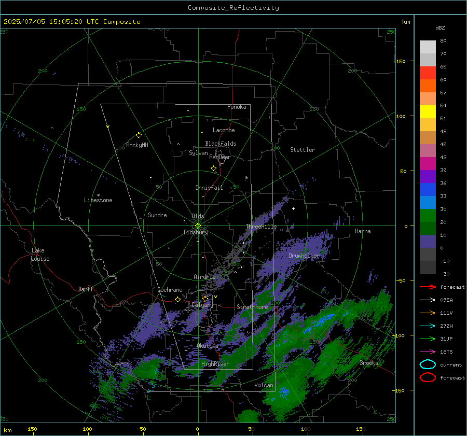467x436 pixels.
Task: Click the Lacombe town label
Action: [x=224, y=130]
